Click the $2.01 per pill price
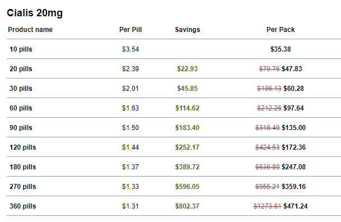341x222 pixels. [130, 89]
